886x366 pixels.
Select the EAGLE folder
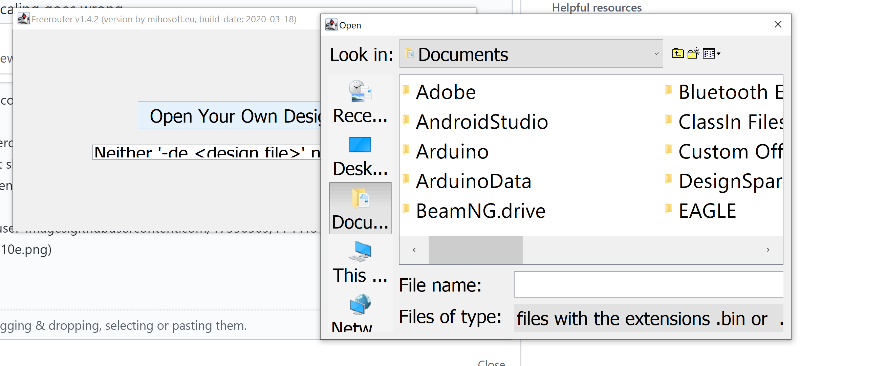(x=707, y=211)
